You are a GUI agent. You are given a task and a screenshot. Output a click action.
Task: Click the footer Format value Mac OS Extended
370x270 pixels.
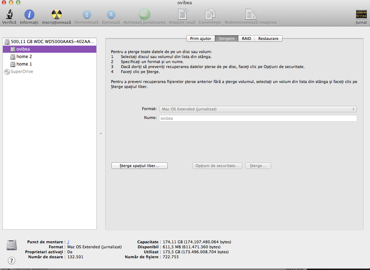click(95, 247)
